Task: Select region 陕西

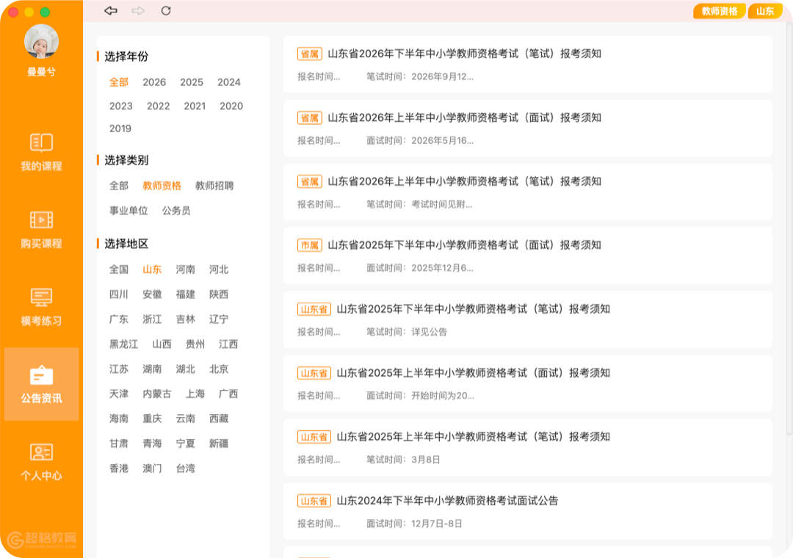Action: [219, 294]
